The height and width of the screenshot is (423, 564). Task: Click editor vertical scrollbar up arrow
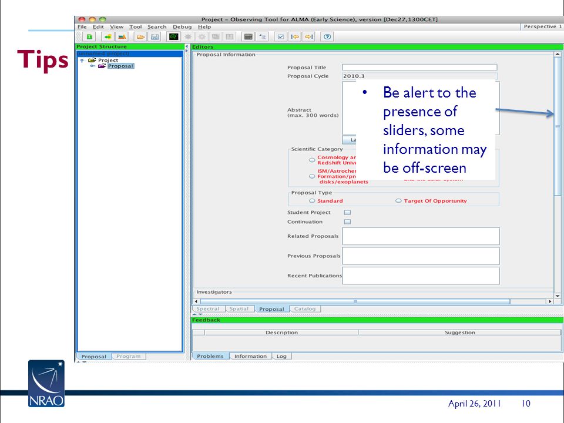pyautogui.click(x=558, y=54)
